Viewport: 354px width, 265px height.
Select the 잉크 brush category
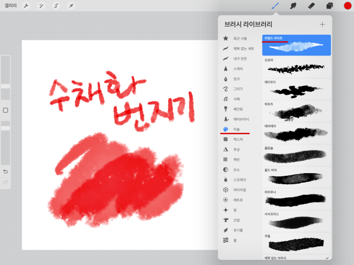(x=239, y=79)
